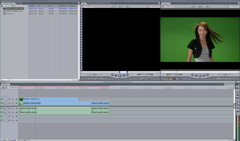Mute the A3 audio track
The height and width of the screenshot is (141, 240).
(2, 116)
